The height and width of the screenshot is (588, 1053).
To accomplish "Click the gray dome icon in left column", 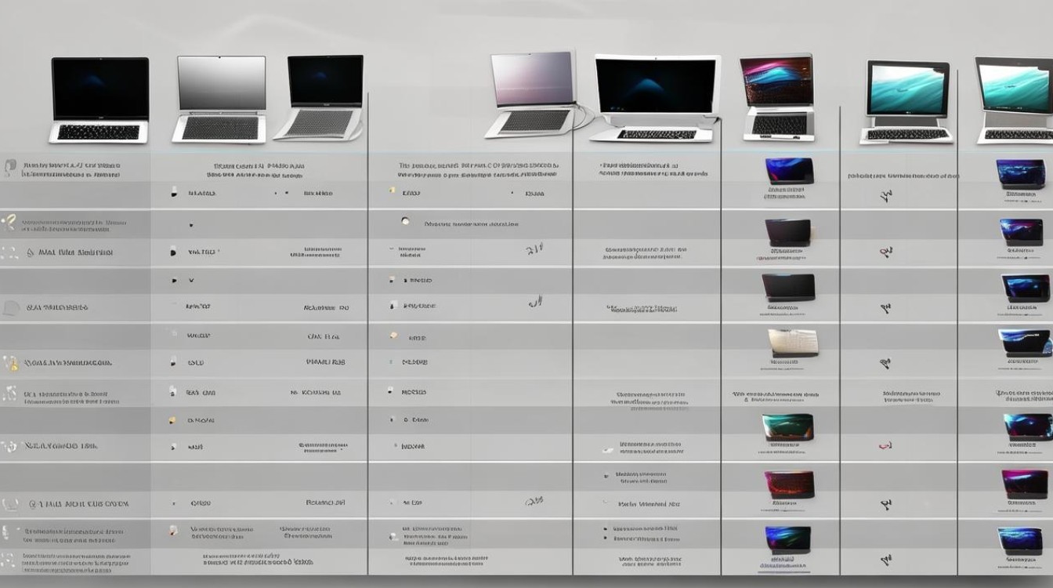I will click(x=11, y=307).
